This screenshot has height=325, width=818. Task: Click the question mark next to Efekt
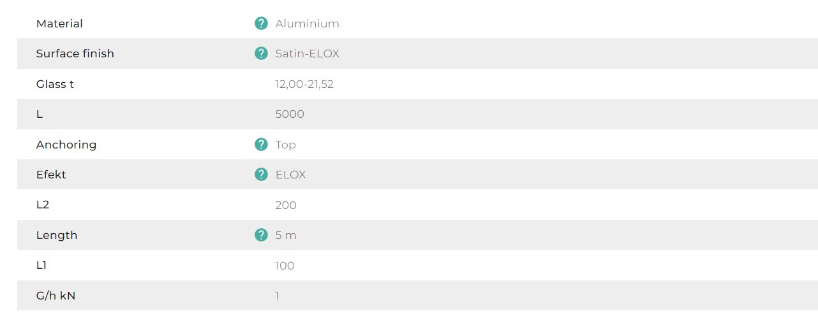point(261,175)
